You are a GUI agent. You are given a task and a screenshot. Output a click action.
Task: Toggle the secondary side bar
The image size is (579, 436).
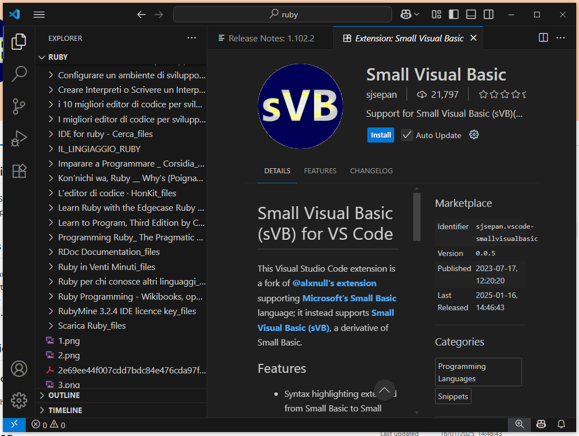pos(488,15)
